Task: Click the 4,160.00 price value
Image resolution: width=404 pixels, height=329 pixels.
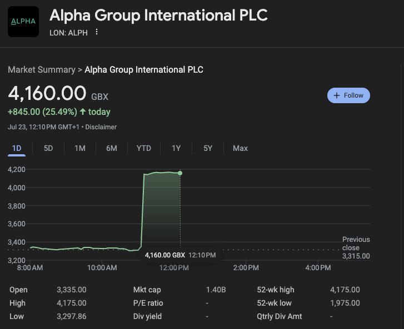Action: coord(47,93)
